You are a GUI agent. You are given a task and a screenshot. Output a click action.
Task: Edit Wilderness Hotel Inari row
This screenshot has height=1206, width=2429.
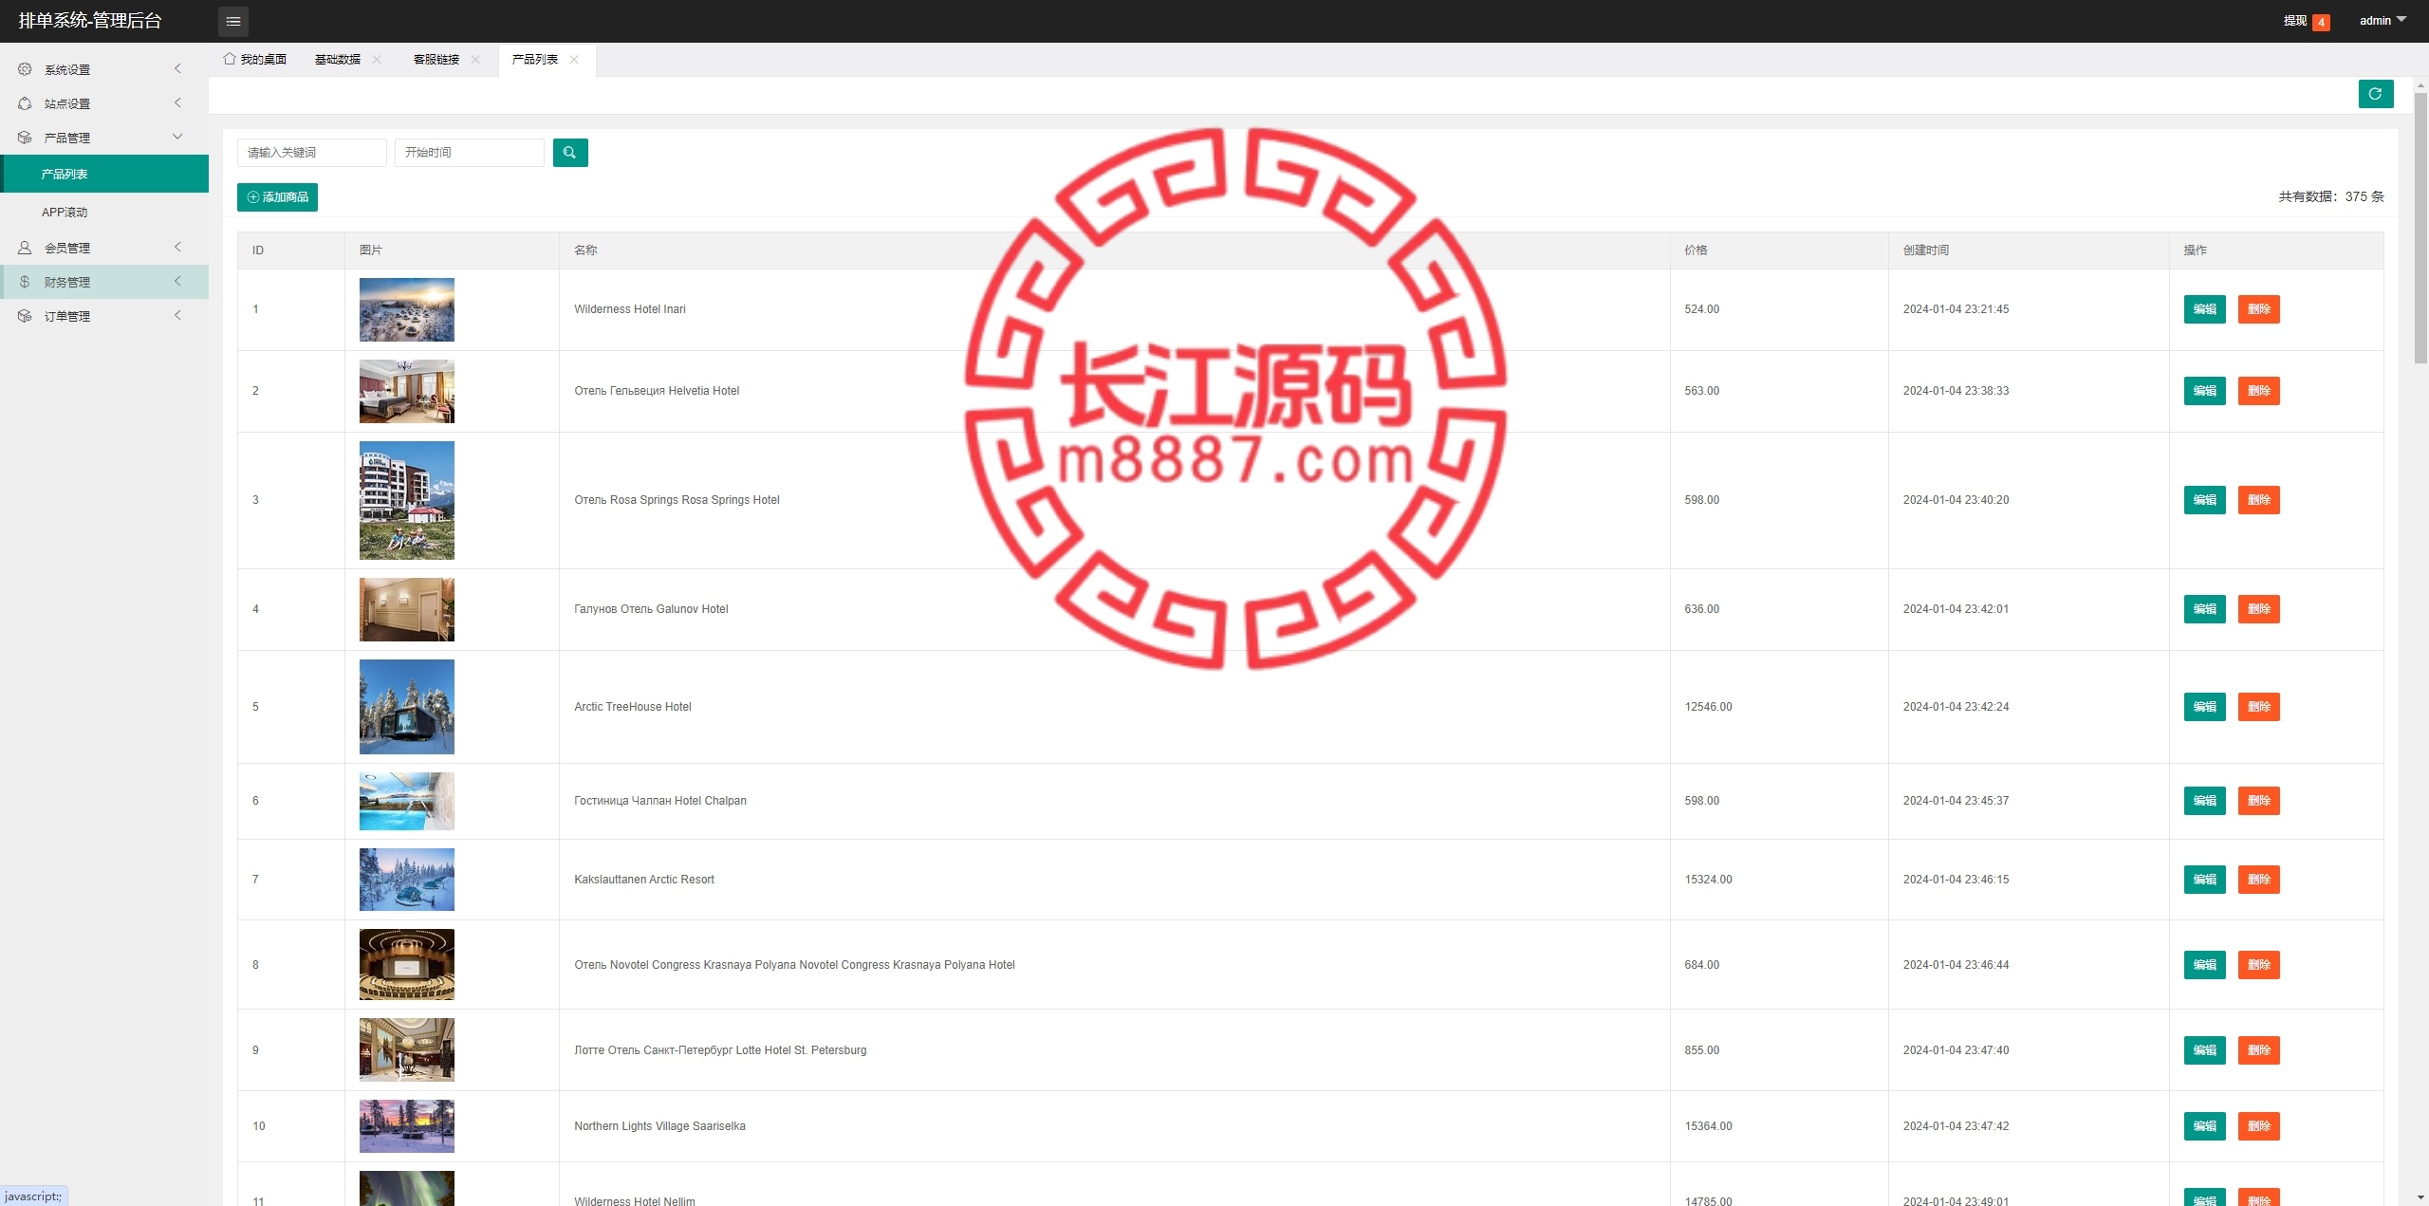(2204, 309)
